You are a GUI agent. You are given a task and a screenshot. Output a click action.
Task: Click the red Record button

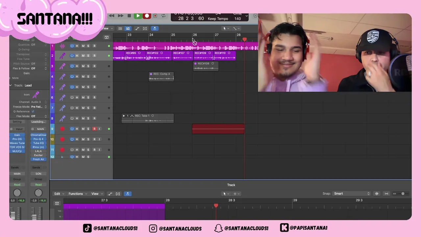(147, 16)
